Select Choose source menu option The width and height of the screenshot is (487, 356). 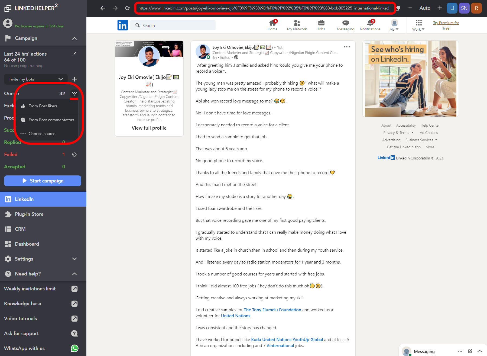point(42,133)
